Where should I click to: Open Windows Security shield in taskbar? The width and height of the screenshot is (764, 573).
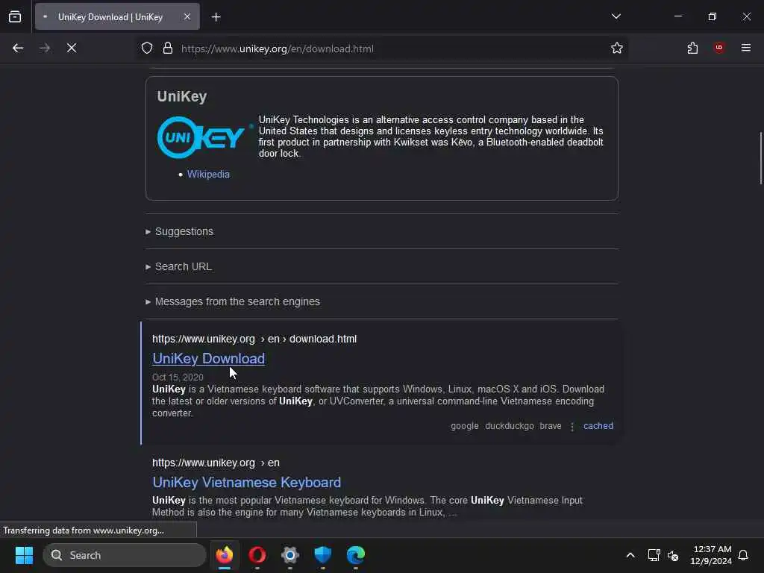pos(322,555)
